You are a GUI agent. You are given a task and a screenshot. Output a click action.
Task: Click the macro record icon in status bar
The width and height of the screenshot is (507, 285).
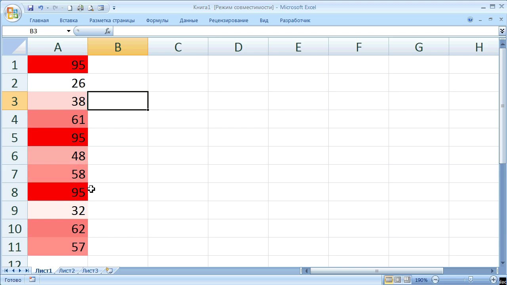(32, 280)
